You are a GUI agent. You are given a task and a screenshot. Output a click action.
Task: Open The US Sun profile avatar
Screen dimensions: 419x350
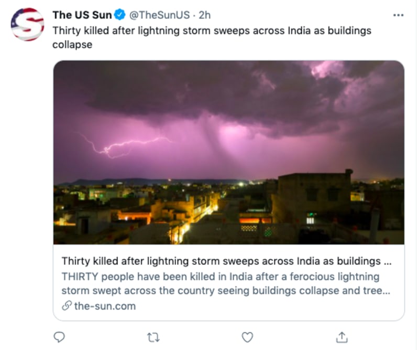(x=27, y=24)
